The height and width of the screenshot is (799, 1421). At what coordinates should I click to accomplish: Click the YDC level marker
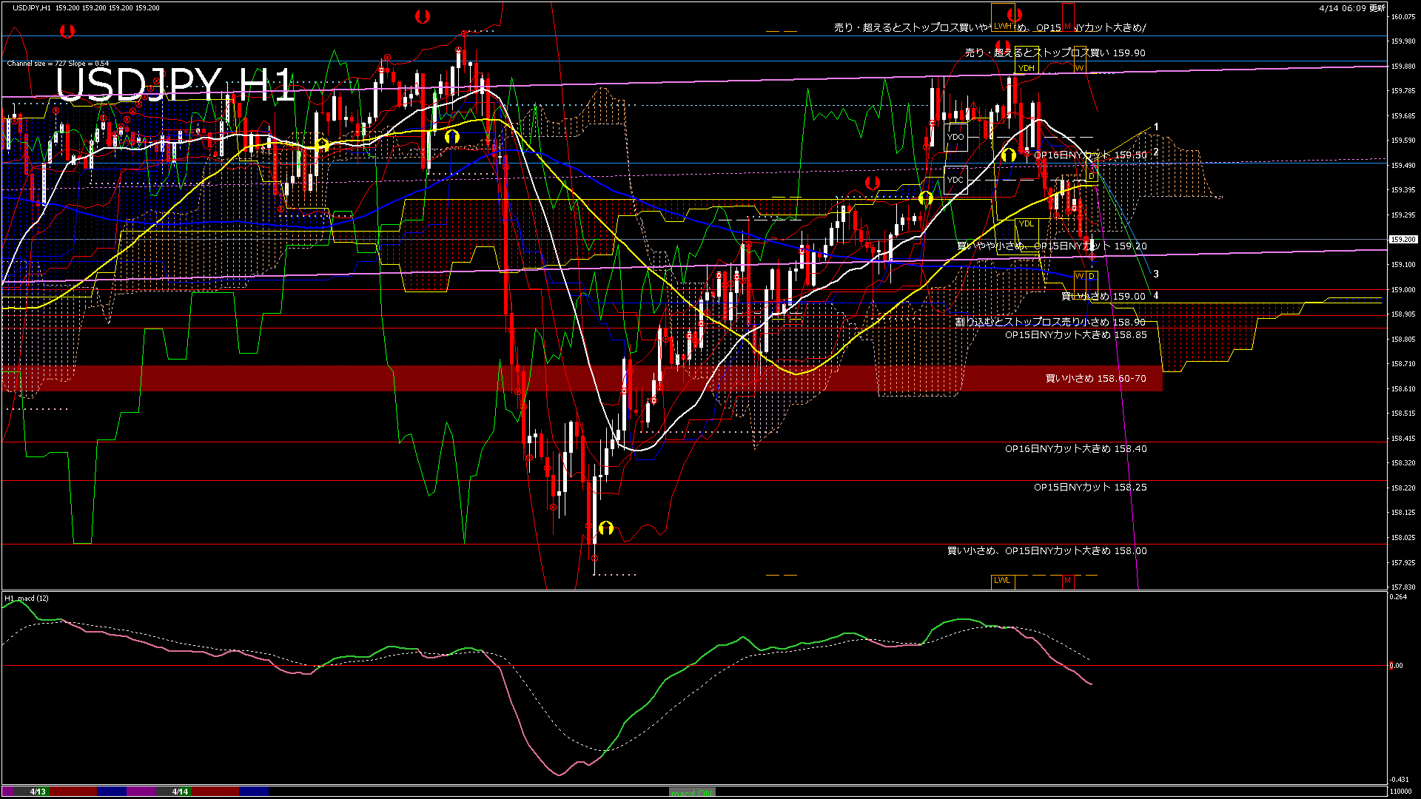point(955,181)
